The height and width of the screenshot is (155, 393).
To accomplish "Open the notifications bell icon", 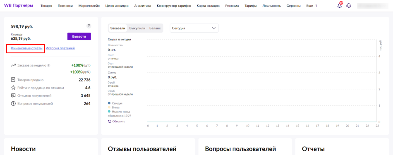I will click(x=340, y=5).
